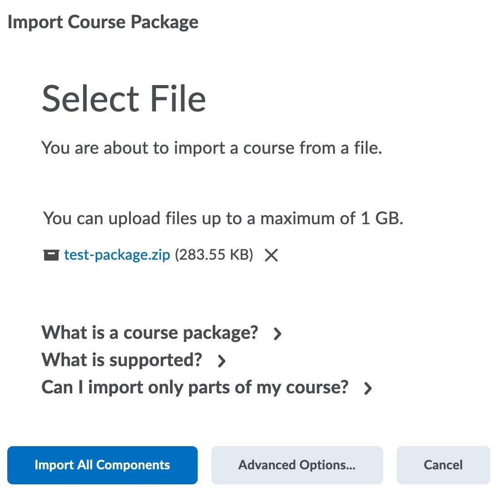
Task: Expand the 'What is supported?' chevron
Action: (221, 361)
